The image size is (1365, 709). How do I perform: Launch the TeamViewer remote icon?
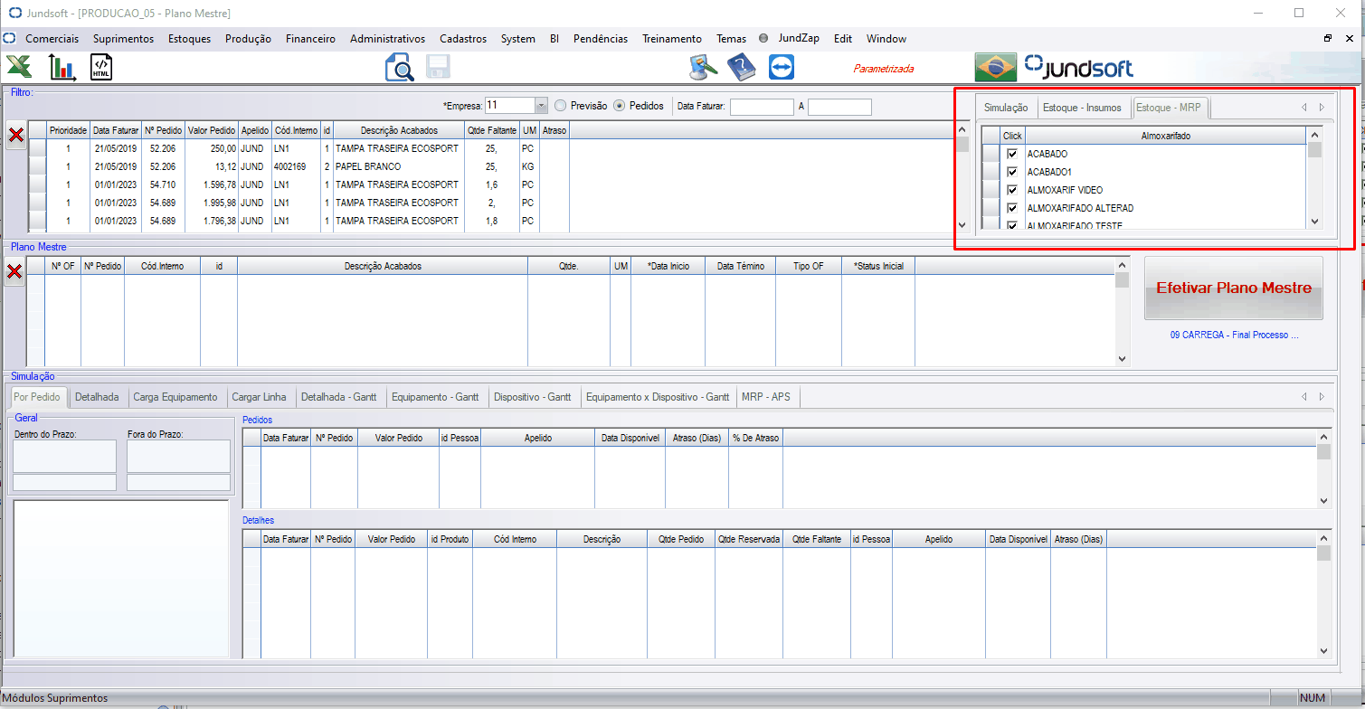[x=782, y=68]
